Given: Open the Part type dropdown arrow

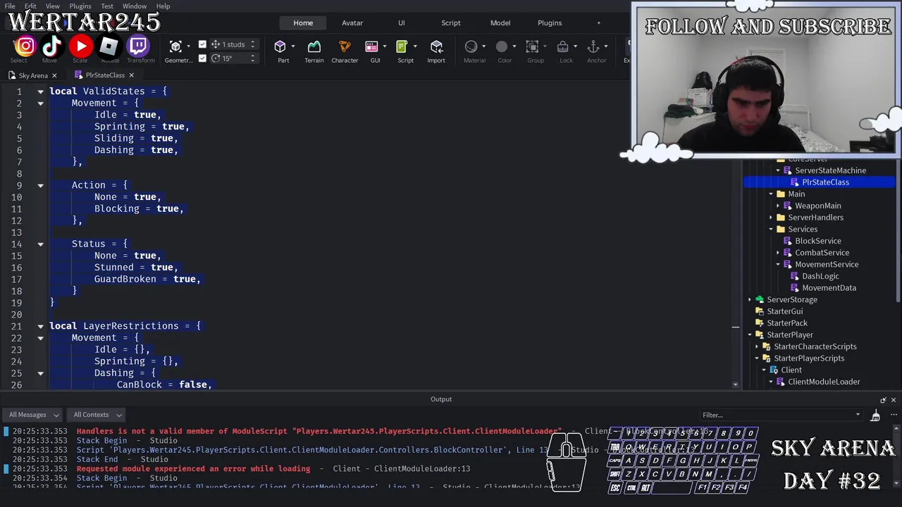Looking at the screenshot, I should coord(293,46).
